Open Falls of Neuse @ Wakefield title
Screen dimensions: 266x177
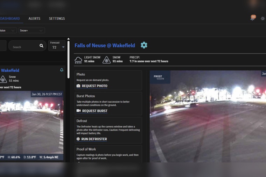pos(105,45)
